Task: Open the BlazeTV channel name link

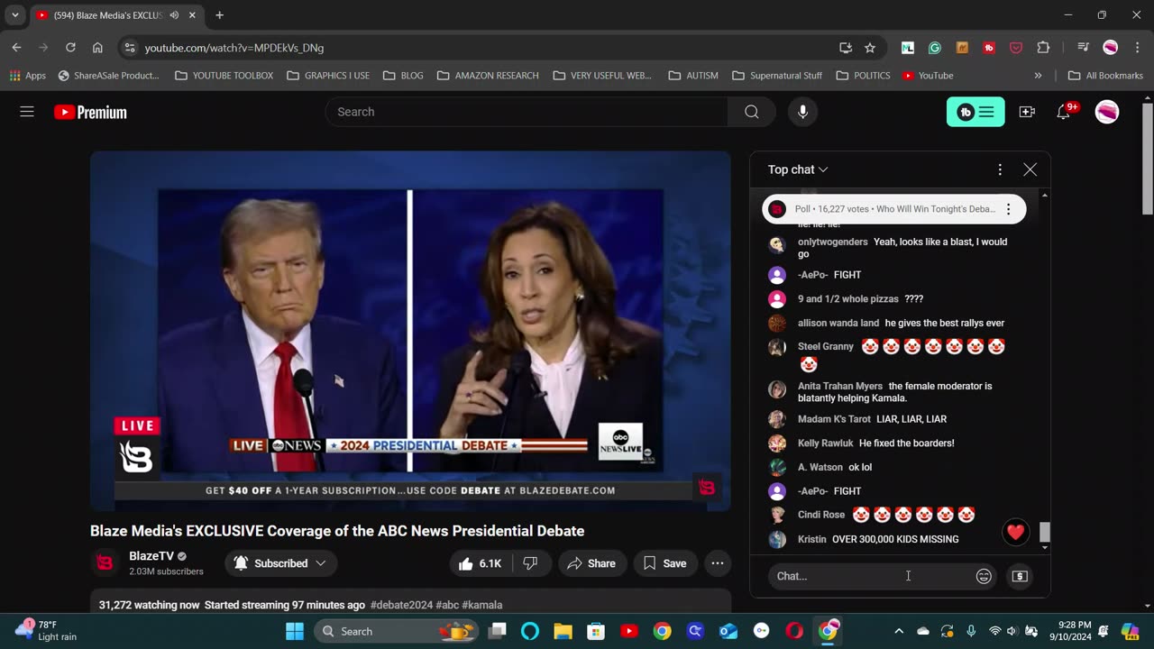Action: click(x=151, y=556)
